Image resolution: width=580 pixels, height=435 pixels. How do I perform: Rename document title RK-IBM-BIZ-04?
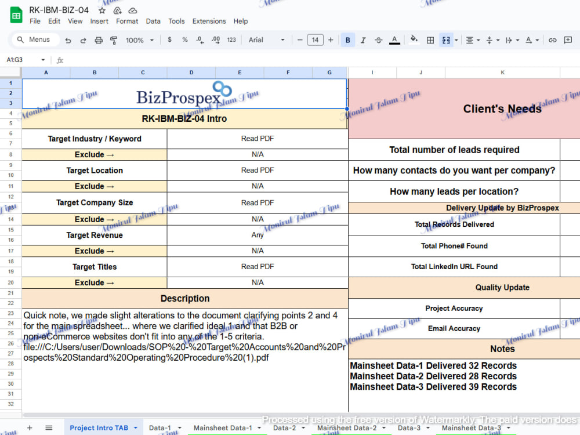[59, 10]
